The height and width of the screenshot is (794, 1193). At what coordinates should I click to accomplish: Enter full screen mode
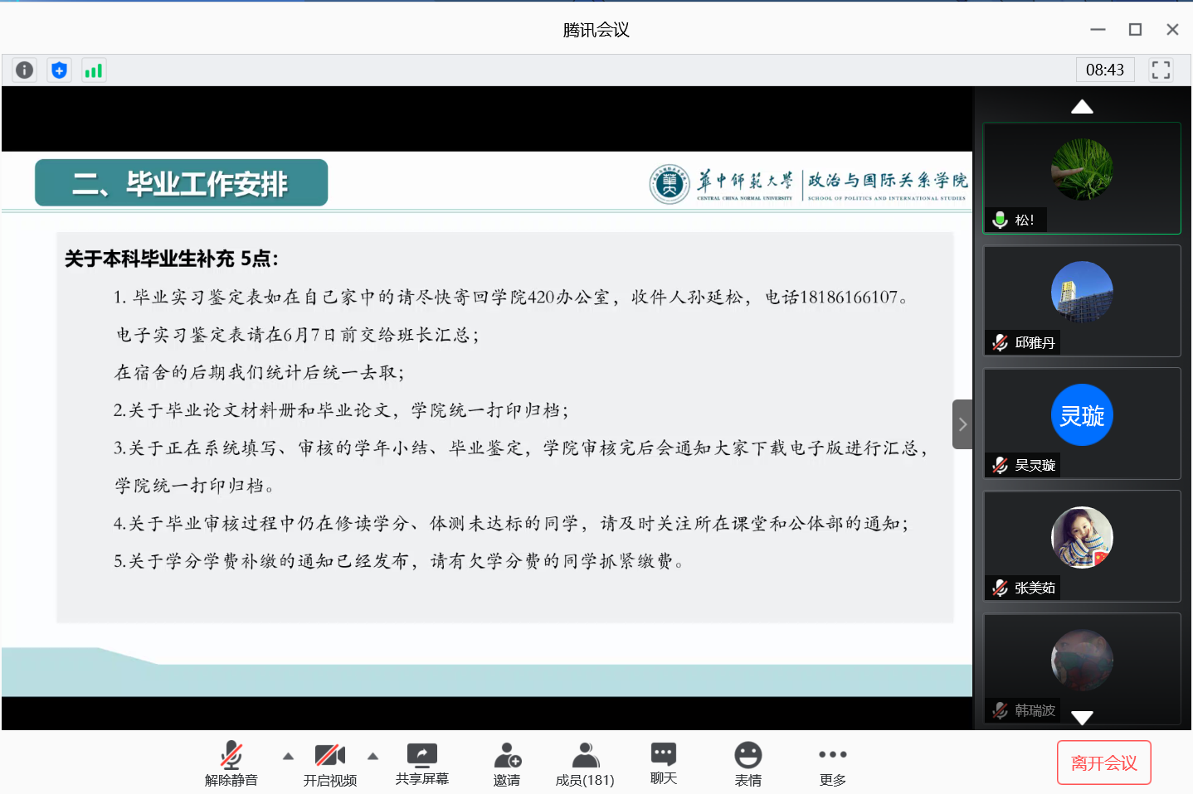pos(1161,70)
